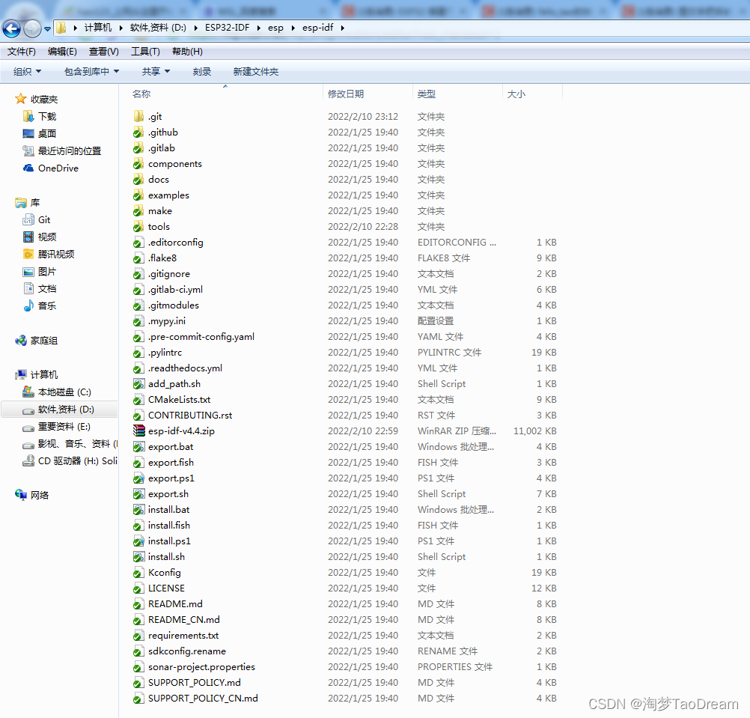Sort by the 名称 column header
The image size is (750, 718).
pos(141,94)
